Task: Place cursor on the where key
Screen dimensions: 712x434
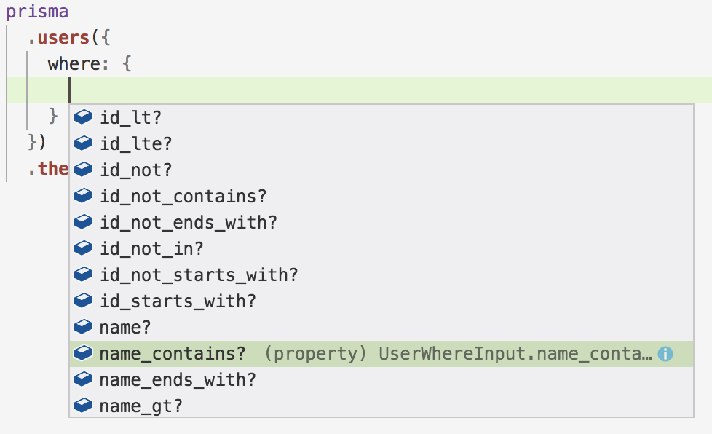Action: point(73,64)
